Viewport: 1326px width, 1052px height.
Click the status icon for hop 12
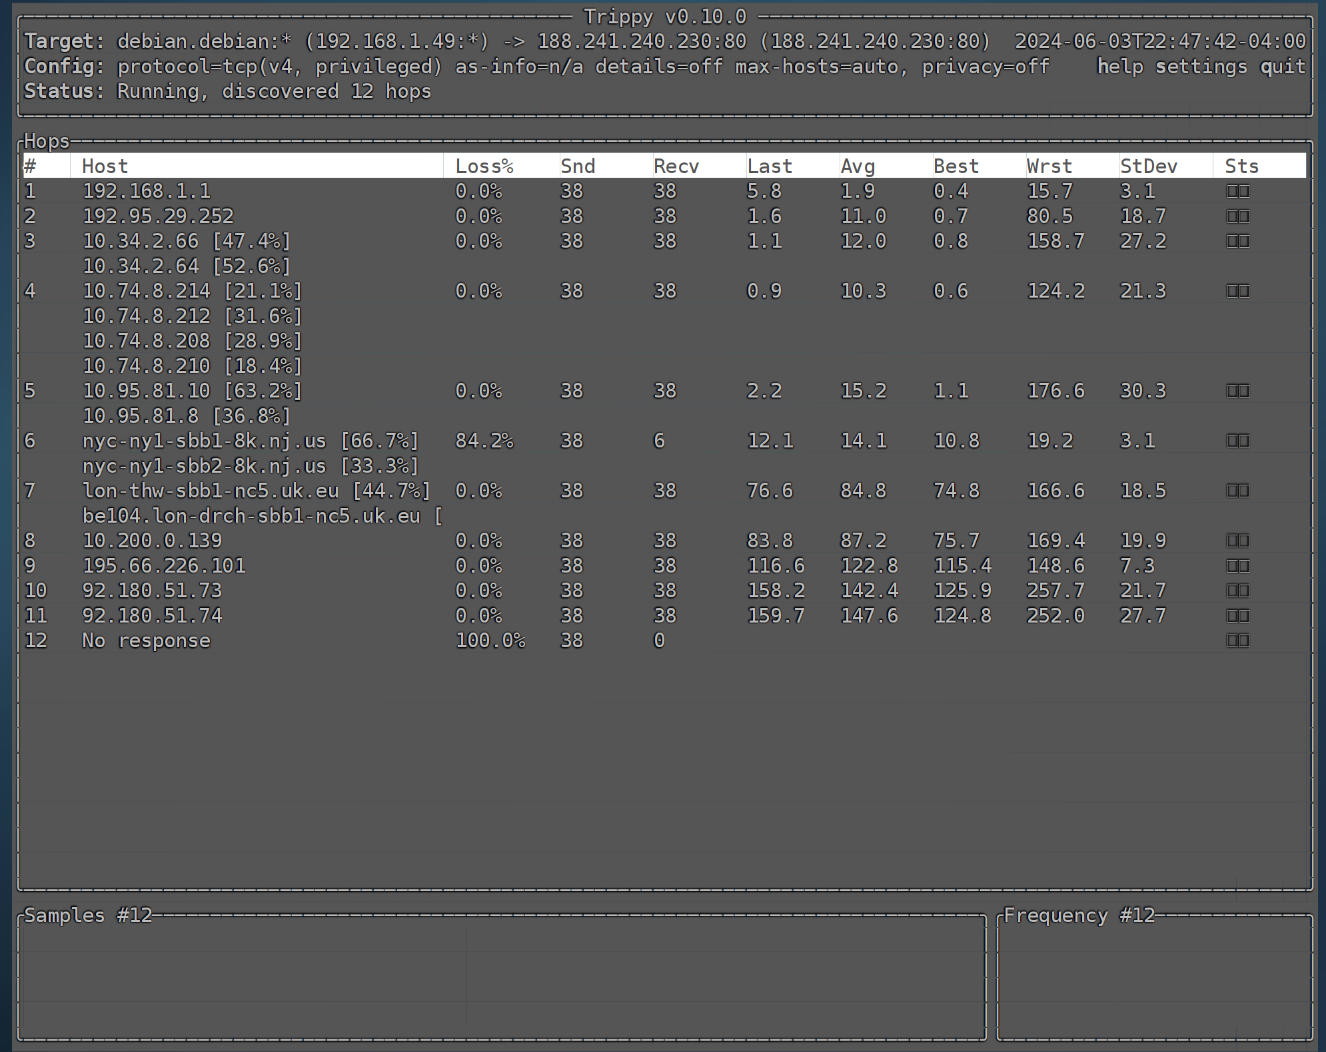pos(1237,641)
